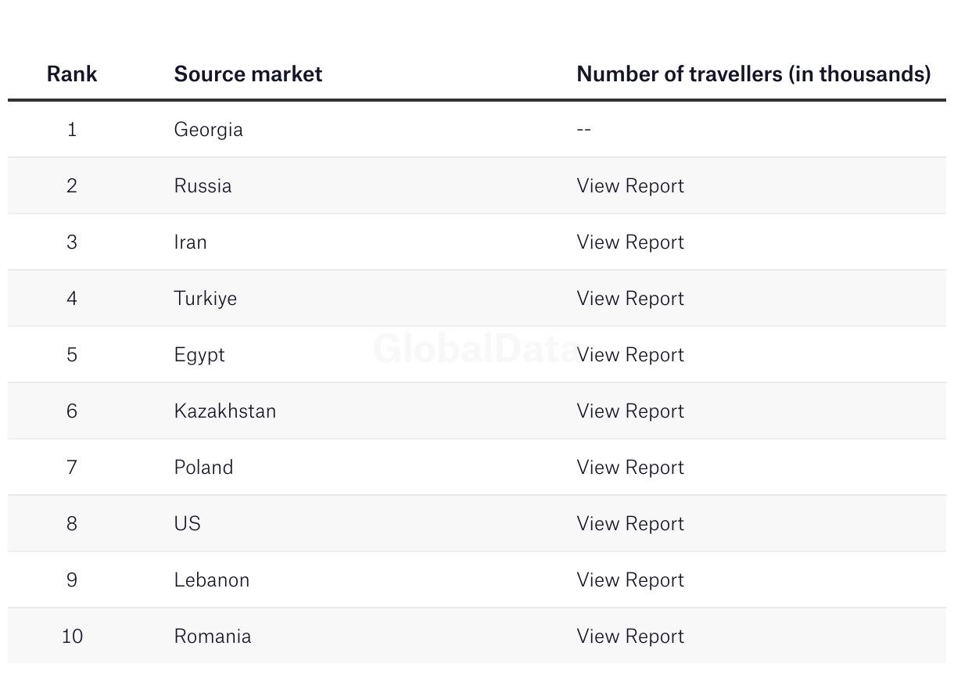Viewport: 954px width, 696px height.
Task: Click View Report in the Turkiye row
Action: tap(630, 298)
